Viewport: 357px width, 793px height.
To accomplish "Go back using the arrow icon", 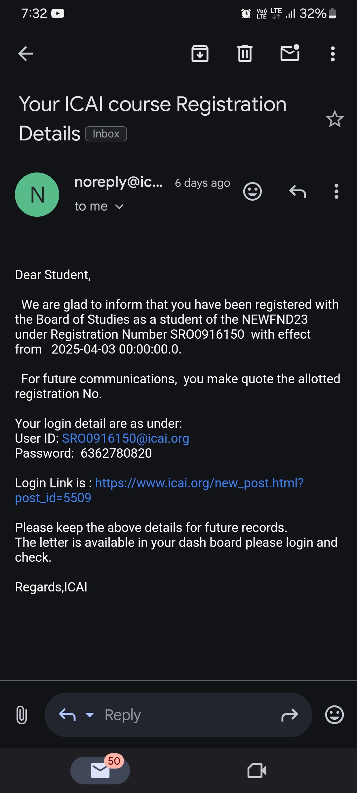I will (x=25, y=54).
